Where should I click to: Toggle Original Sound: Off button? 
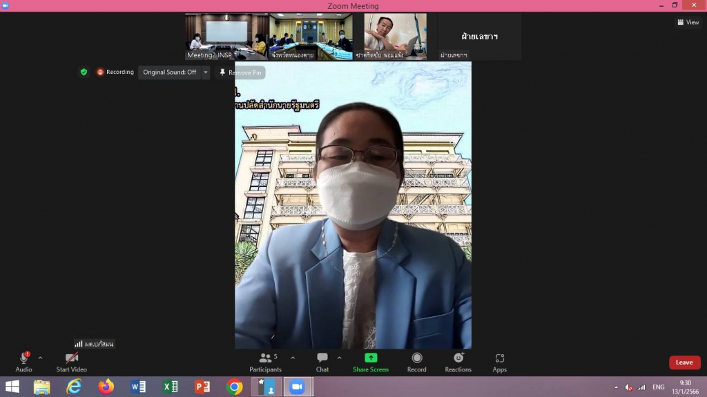pyautogui.click(x=170, y=72)
